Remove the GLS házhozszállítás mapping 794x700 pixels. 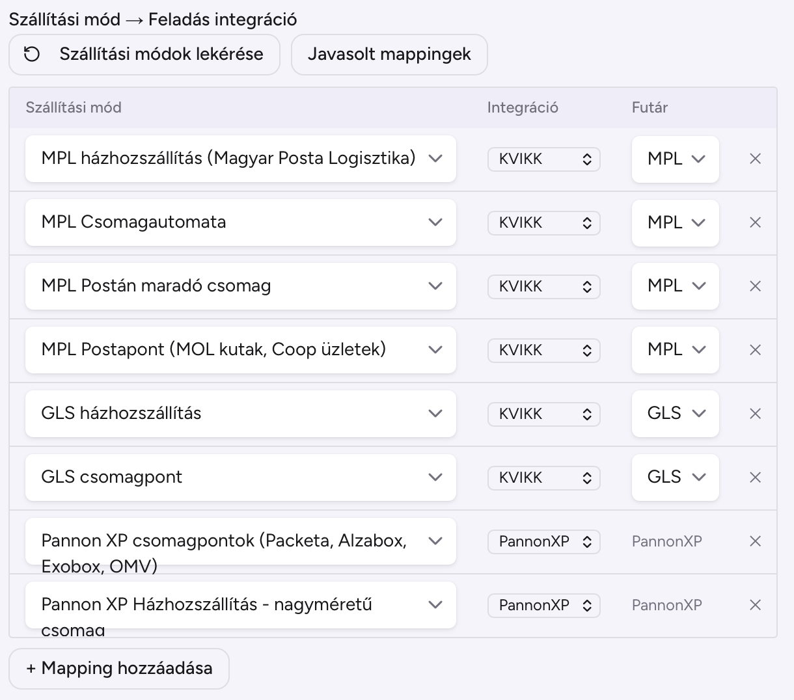point(755,414)
